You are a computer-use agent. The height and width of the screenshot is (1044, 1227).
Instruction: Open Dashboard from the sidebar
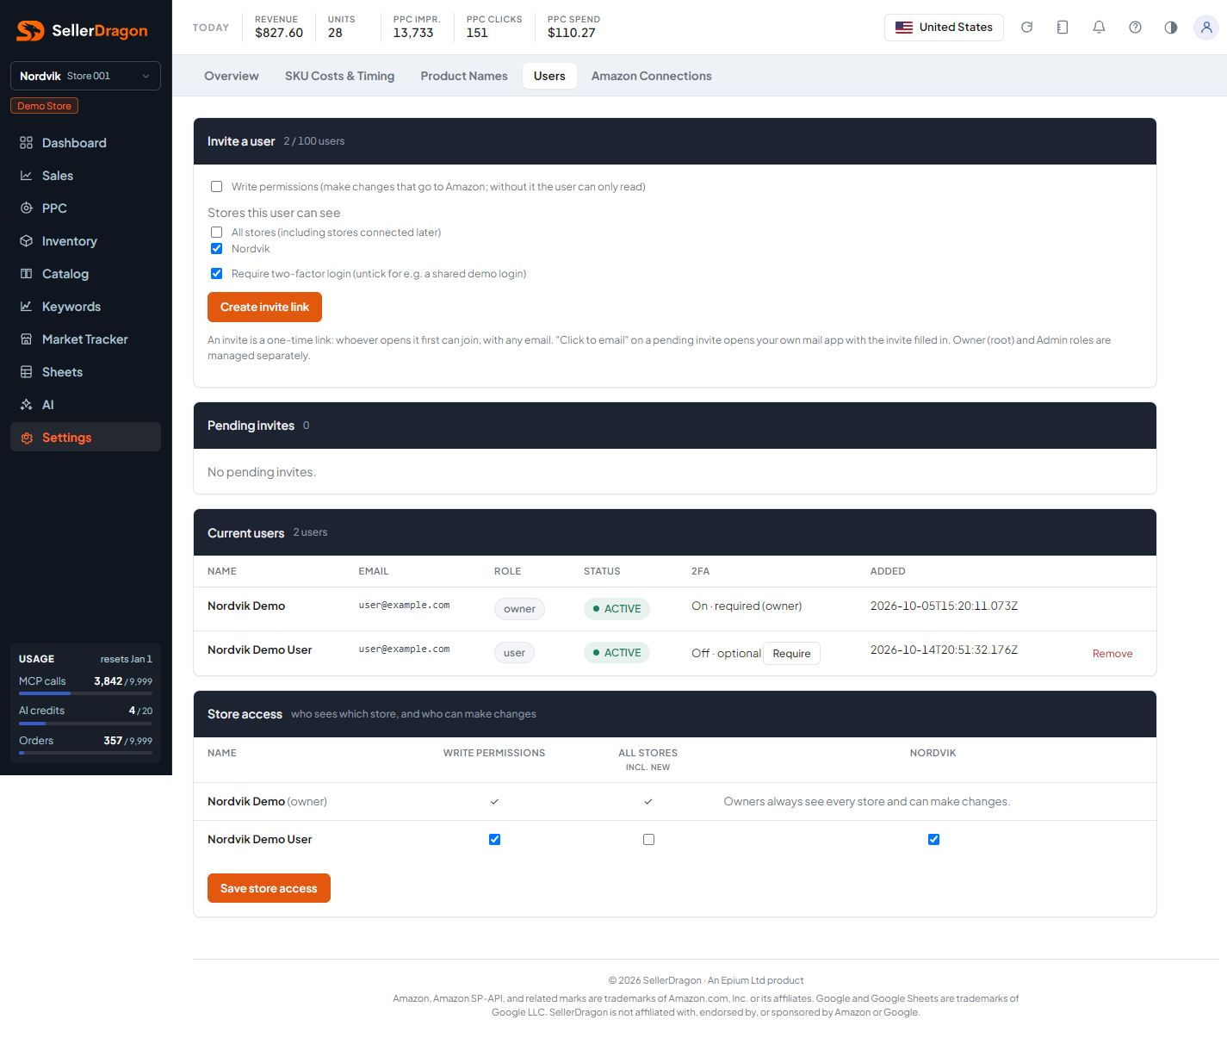coord(85,143)
